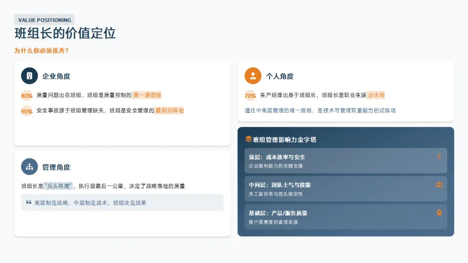This screenshot has height=263, width=468.
Task: Click the text 企业盈利能力的关键支撑
Action: (276, 166)
